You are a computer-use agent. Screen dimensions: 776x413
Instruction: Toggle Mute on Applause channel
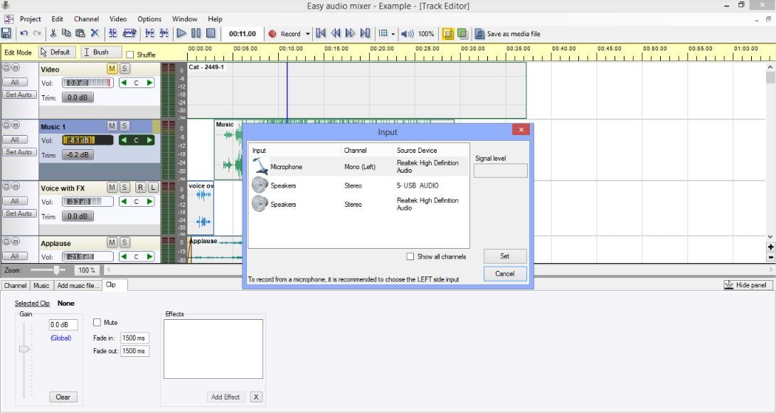point(112,242)
